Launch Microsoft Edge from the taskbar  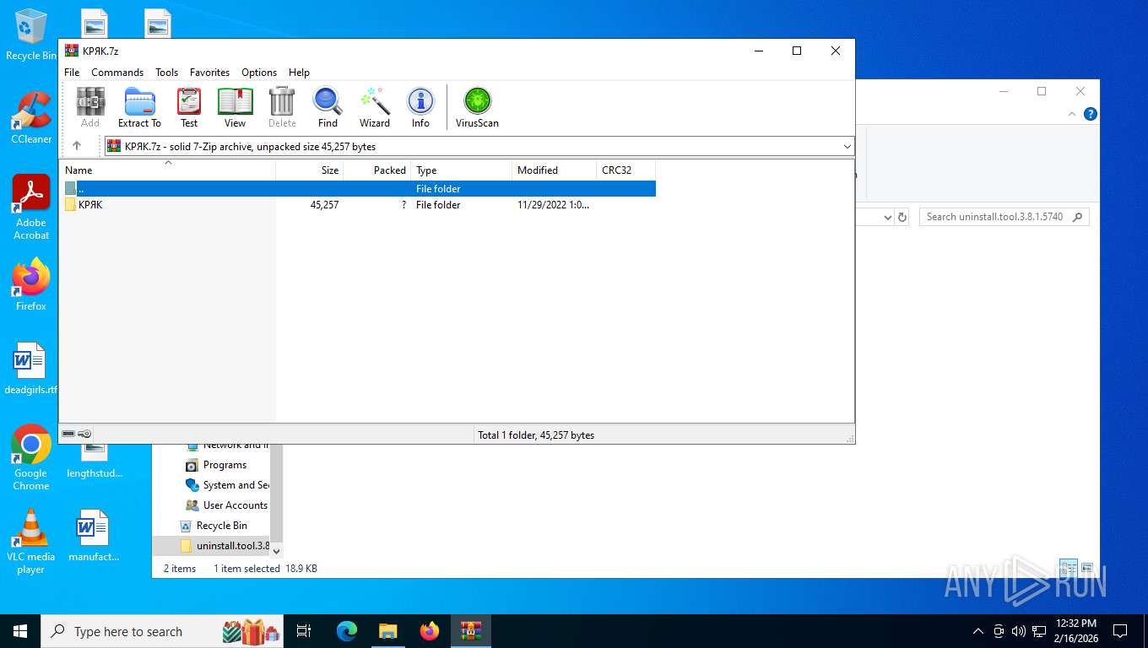point(347,631)
